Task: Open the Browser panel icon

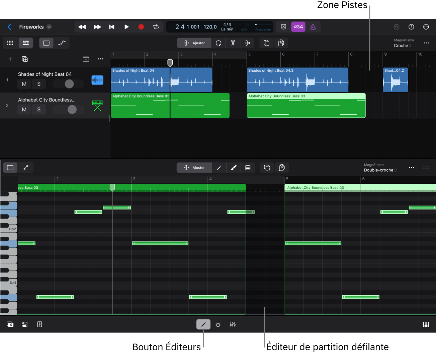Action: [x=10, y=324]
